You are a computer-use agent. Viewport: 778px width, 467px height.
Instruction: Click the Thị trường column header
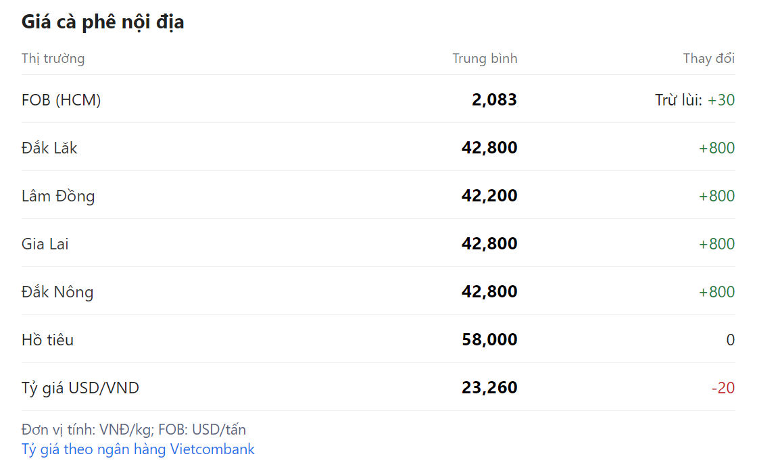click(x=53, y=59)
